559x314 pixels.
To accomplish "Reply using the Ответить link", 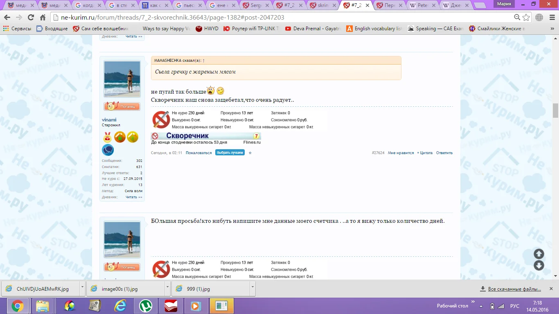I will point(444,153).
